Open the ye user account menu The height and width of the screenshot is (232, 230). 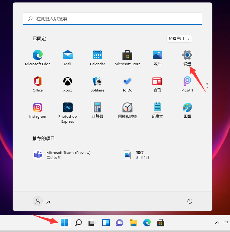tap(42, 201)
